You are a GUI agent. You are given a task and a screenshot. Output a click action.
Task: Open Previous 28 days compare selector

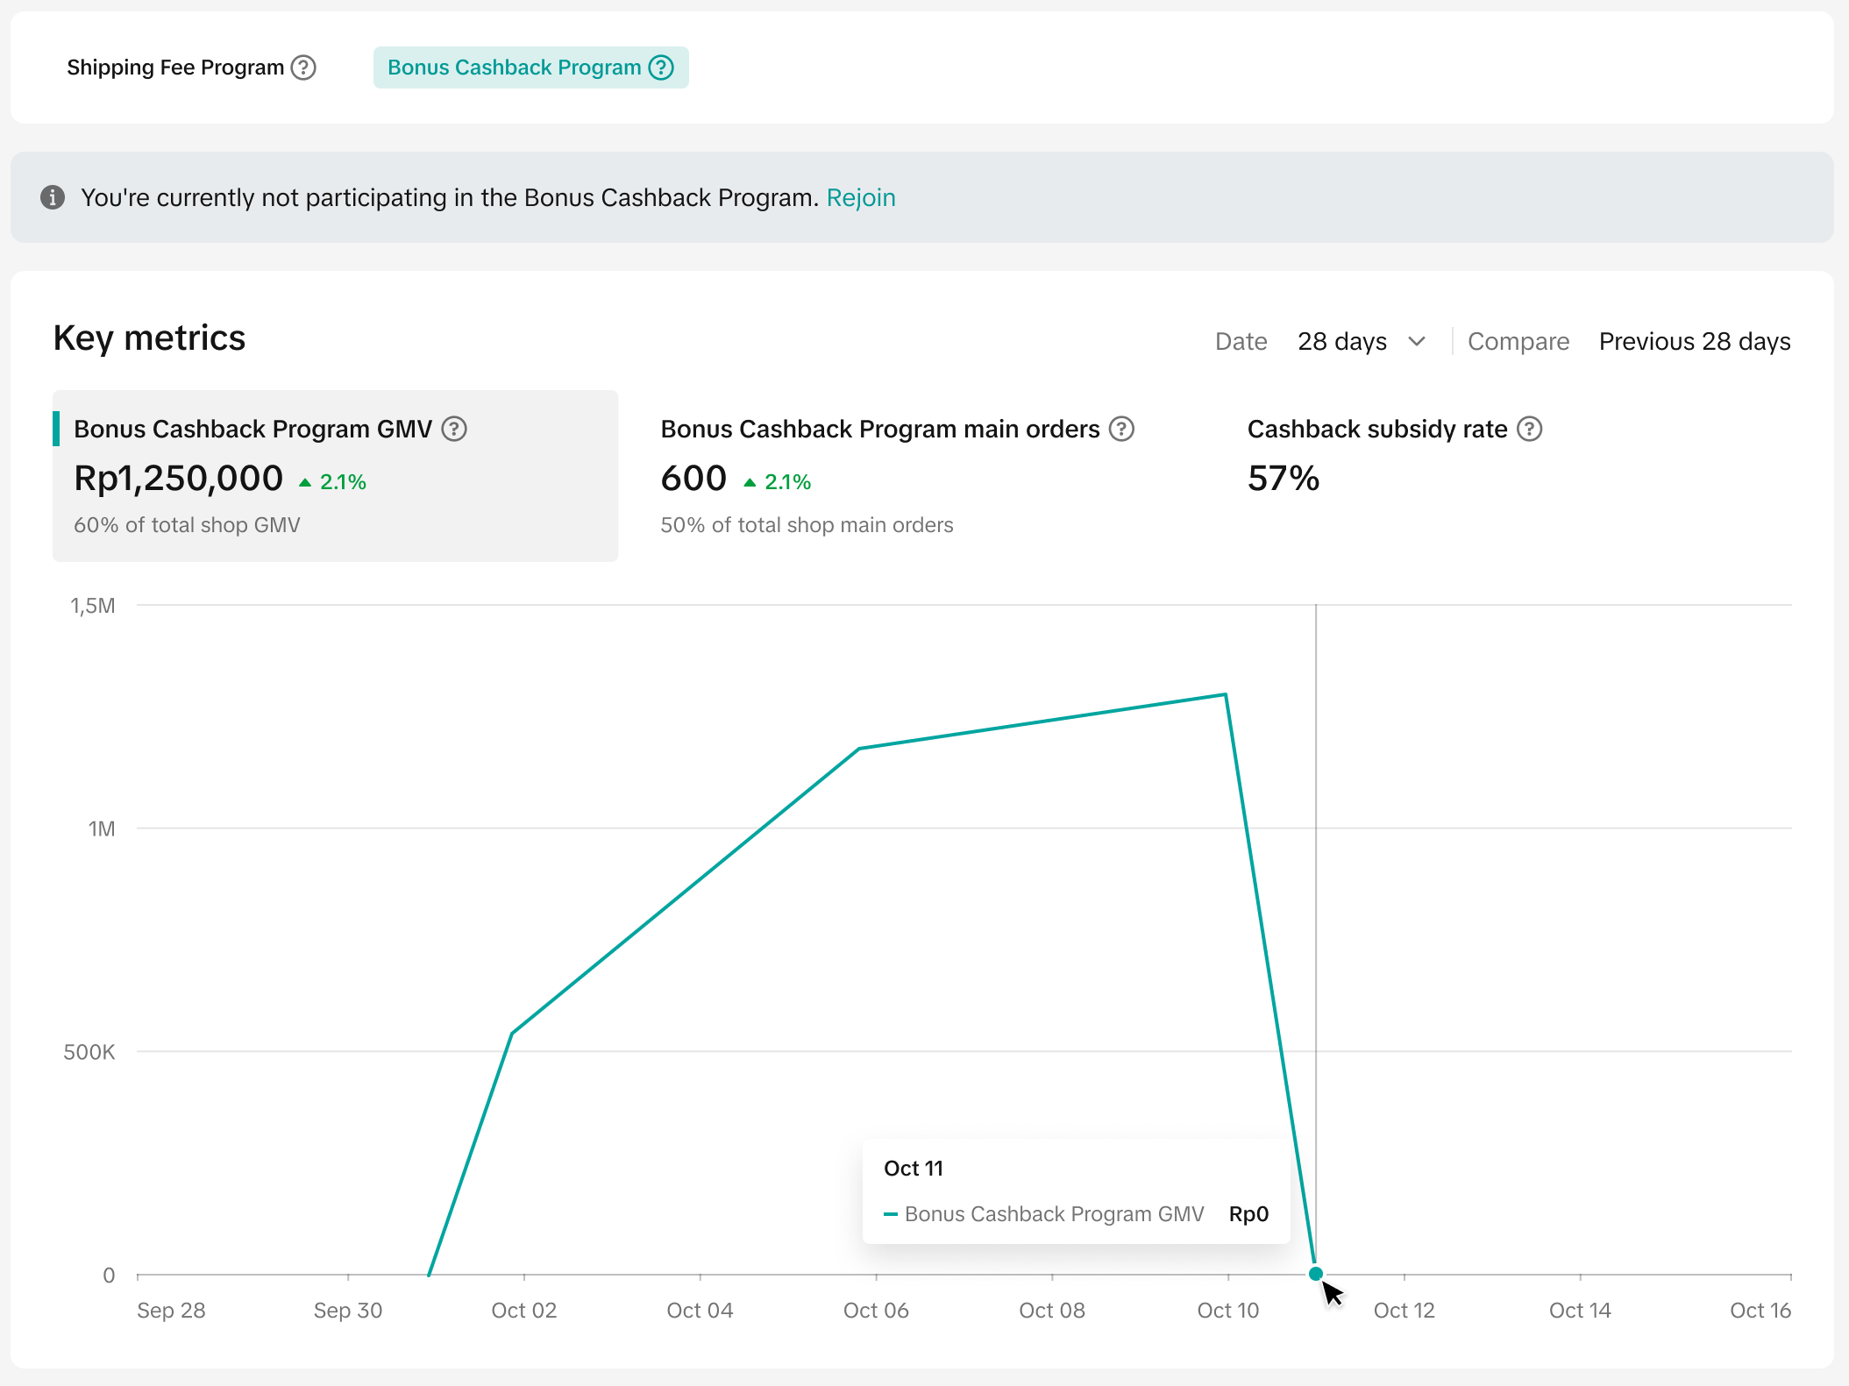pos(1694,341)
